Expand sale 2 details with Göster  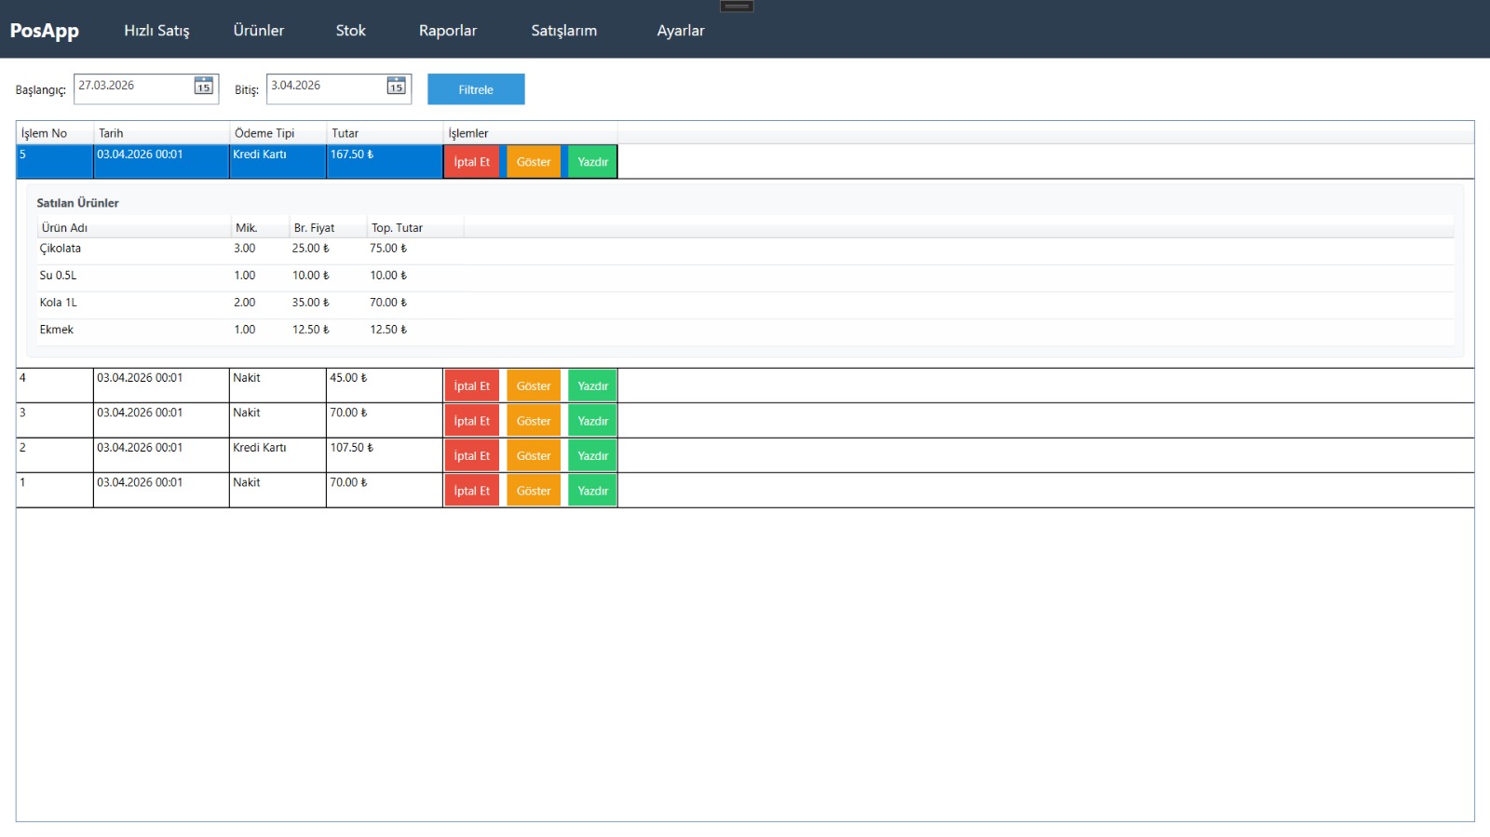(x=534, y=456)
